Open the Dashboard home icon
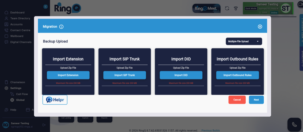The height and width of the screenshot is (132, 303). click(x=6, y=13)
